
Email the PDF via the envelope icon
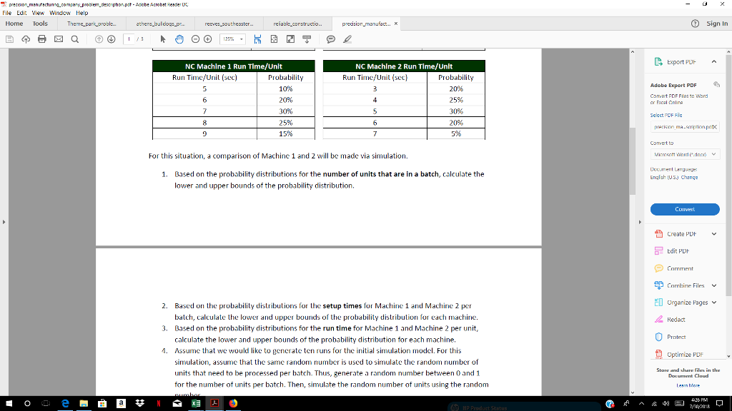point(58,39)
